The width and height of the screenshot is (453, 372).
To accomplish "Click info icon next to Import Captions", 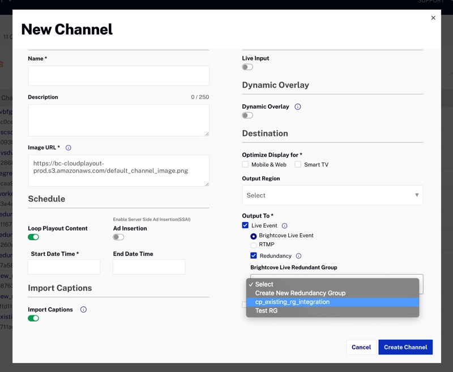I will [83, 310].
